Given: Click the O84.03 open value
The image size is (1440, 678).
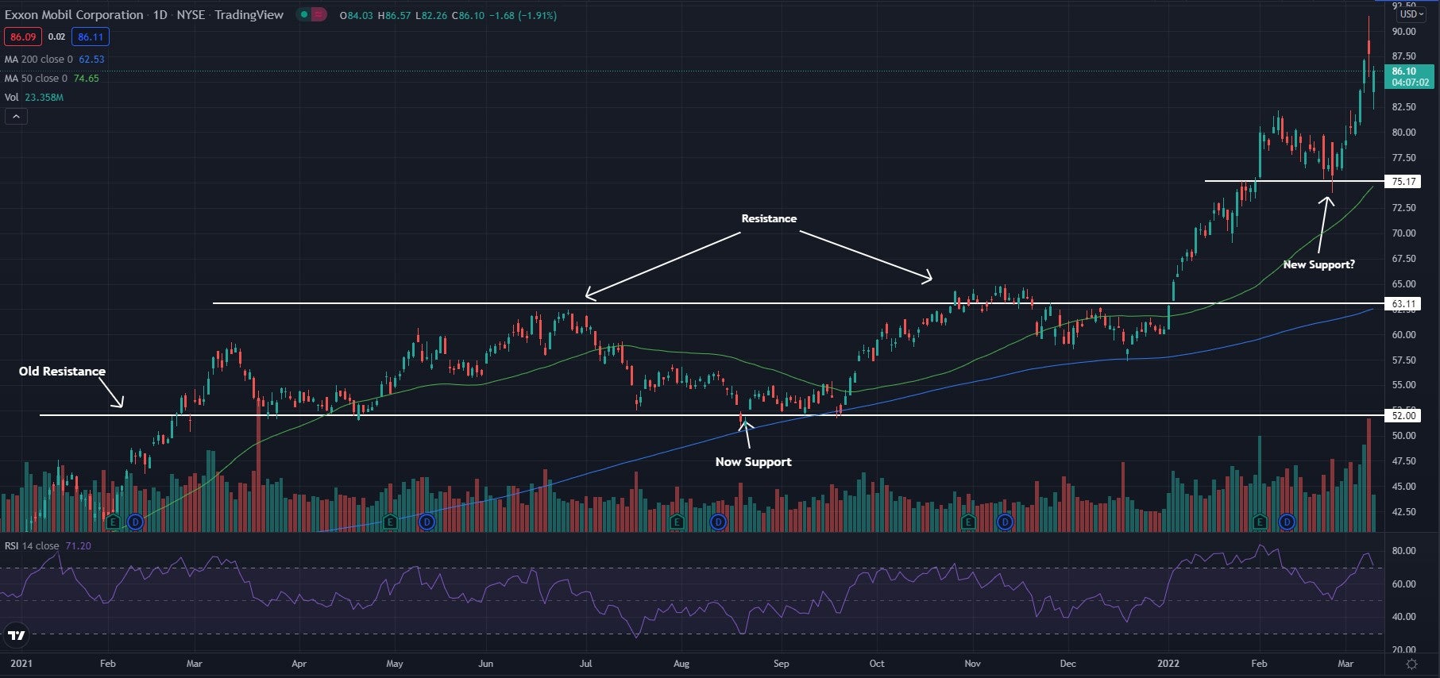Looking at the screenshot, I should coord(357,16).
